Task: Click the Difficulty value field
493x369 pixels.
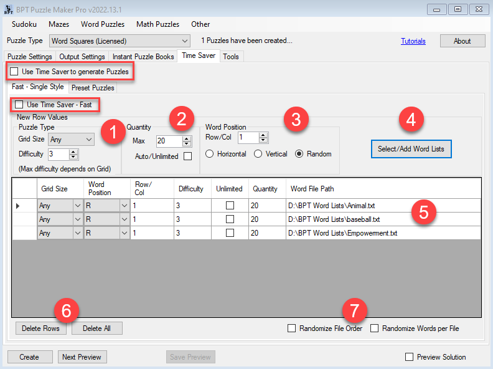Action: point(58,155)
